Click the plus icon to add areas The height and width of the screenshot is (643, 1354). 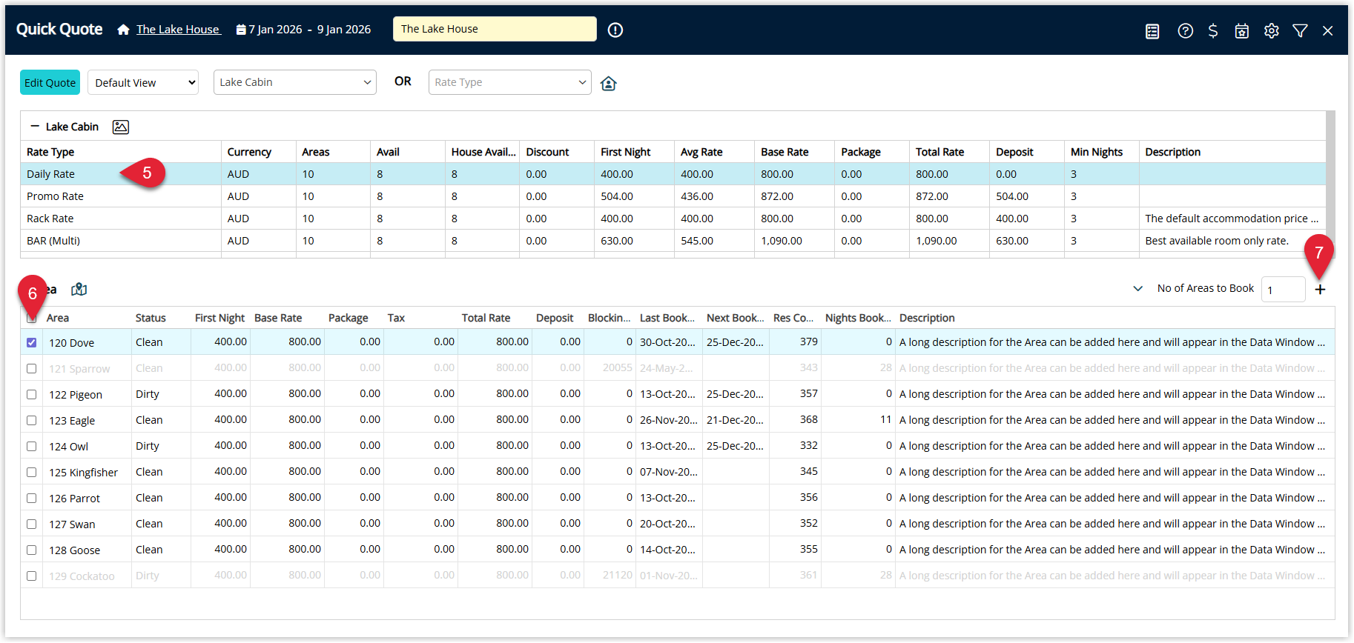tap(1320, 290)
